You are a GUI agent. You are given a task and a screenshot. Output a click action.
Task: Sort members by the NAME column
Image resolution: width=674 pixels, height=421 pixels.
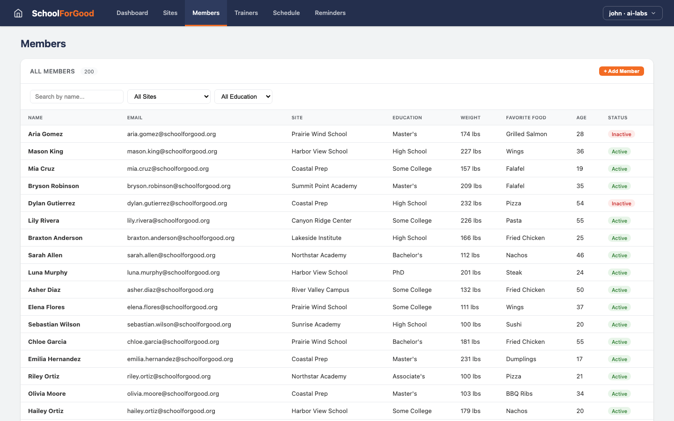pos(35,117)
